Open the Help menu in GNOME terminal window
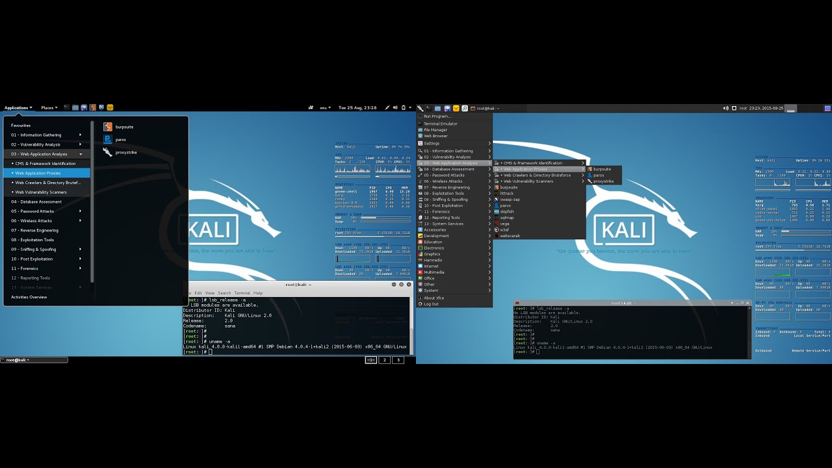Image resolution: width=832 pixels, height=468 pixels. coord(258,293)
